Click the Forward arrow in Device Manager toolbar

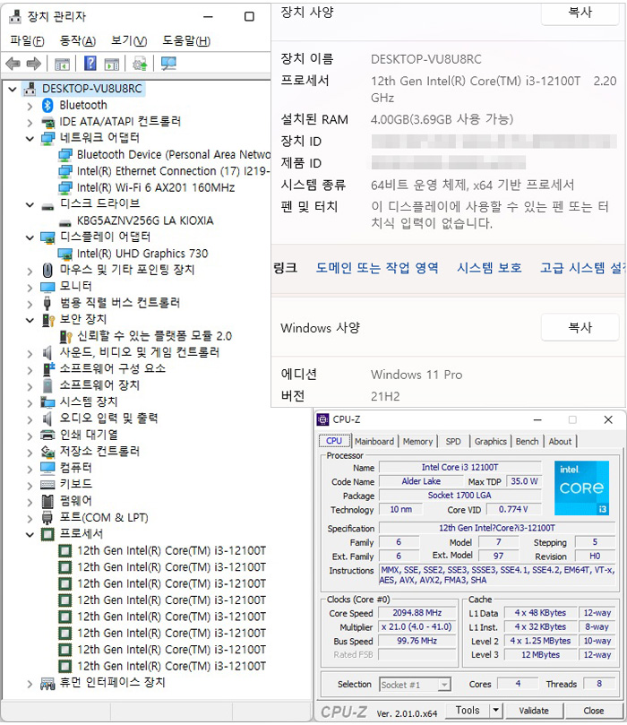34,63
